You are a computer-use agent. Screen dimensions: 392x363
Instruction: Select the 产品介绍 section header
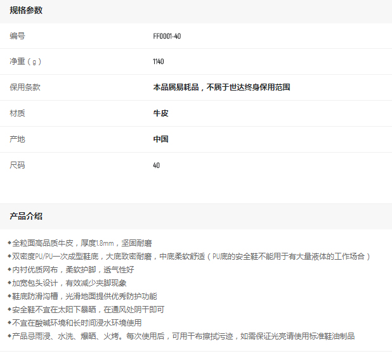(26, 216)
